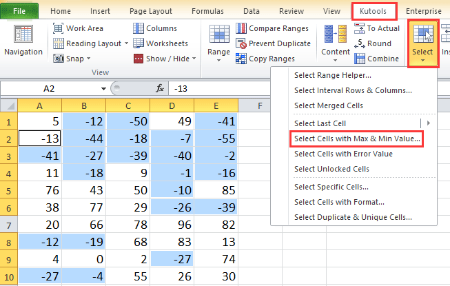Click cell A5 containing 76

click(39, 190)
